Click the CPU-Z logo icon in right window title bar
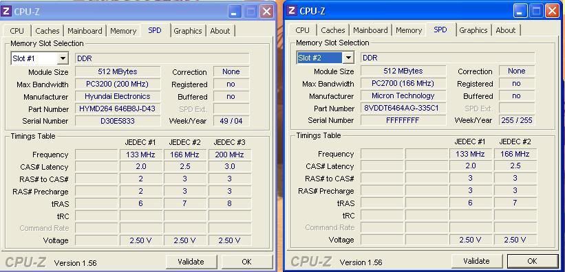The image size is (565, 272). tap(292, 11)
